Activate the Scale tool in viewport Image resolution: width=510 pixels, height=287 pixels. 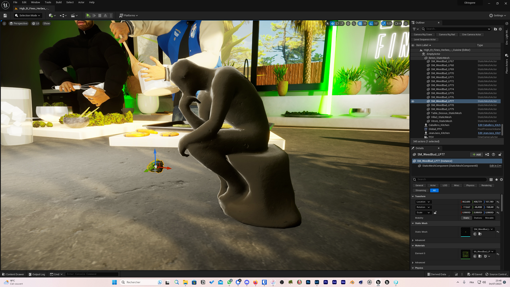pyautogui.click(x=342, y=23)
